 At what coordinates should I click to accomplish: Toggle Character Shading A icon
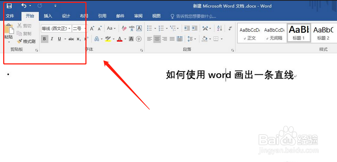[131, 39]
